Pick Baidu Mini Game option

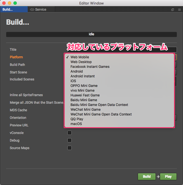[119, 100]
